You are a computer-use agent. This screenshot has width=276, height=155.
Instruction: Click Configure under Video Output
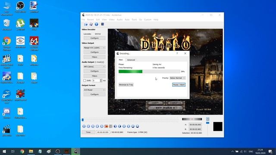pos(94,52)
